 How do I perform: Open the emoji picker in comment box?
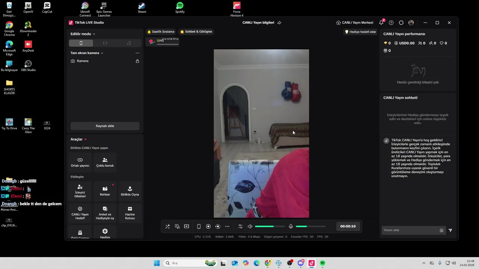(442, 231)
